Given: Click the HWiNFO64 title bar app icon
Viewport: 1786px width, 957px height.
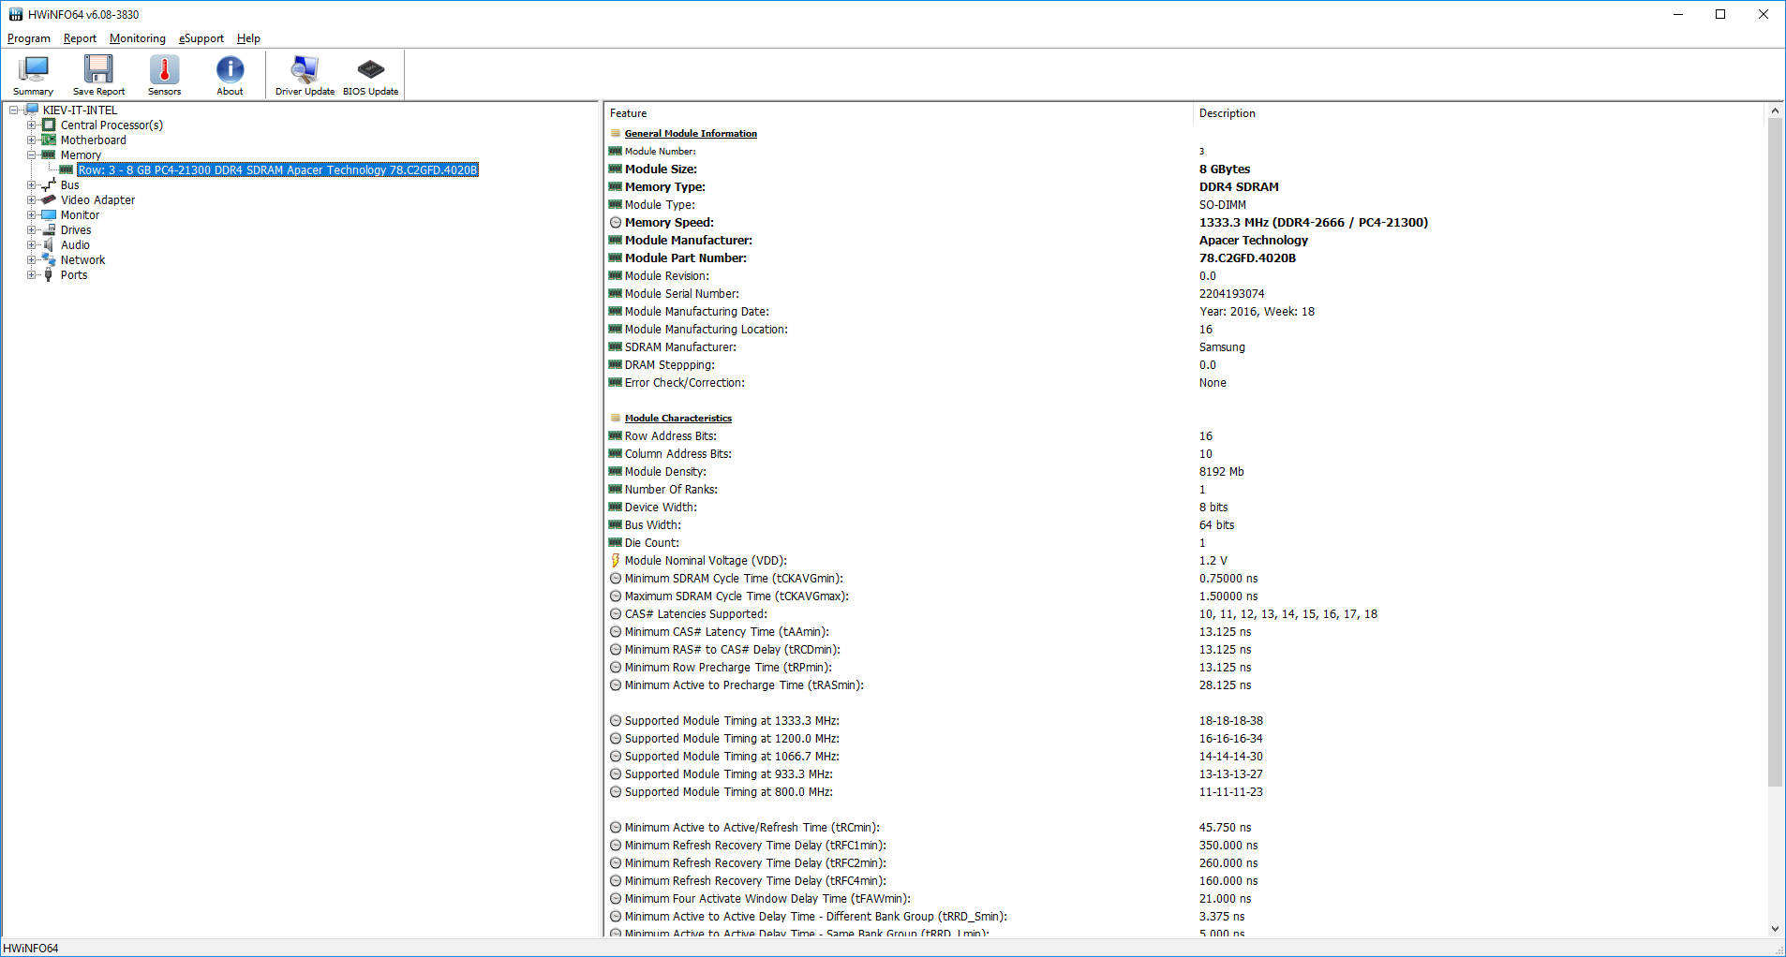Looking at the screenshot, I should click(15, 14).
